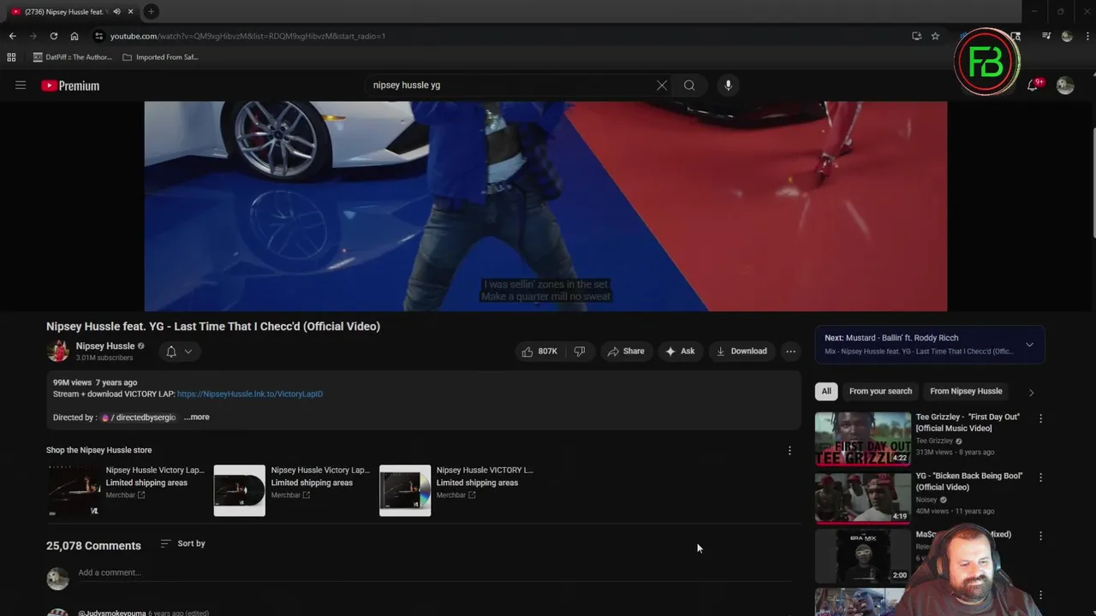Open the YouTube hamburger guide menu
The image size is (1096, 616).
click(21, 86)
